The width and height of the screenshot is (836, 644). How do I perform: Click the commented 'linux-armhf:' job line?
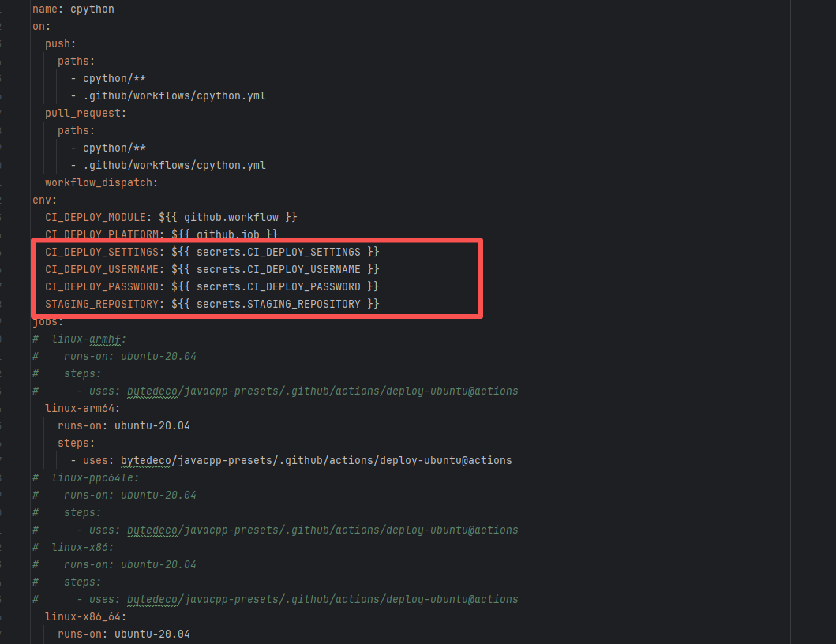88,339
